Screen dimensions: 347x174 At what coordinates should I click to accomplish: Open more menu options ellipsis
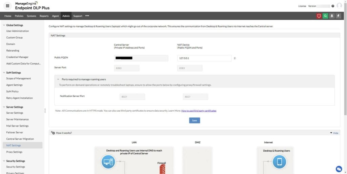coord(87,16)
